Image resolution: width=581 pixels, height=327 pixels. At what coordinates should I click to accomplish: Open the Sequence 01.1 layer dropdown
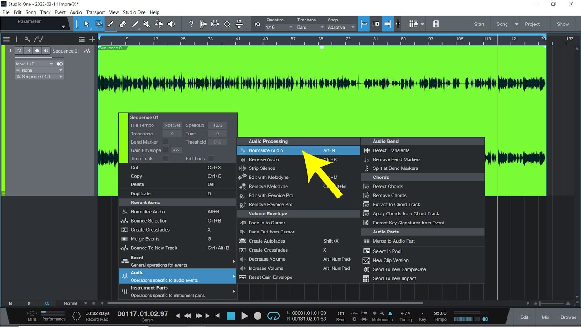(39, 77)
